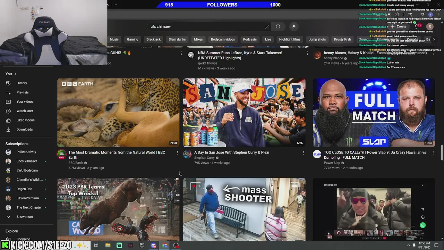Play the San Jose Stephen Curry thumbnail
This screenshot has height=250, width=444.
244,113
